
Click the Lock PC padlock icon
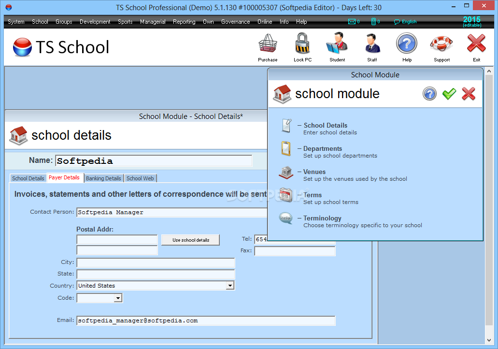(x=302, y=44)
